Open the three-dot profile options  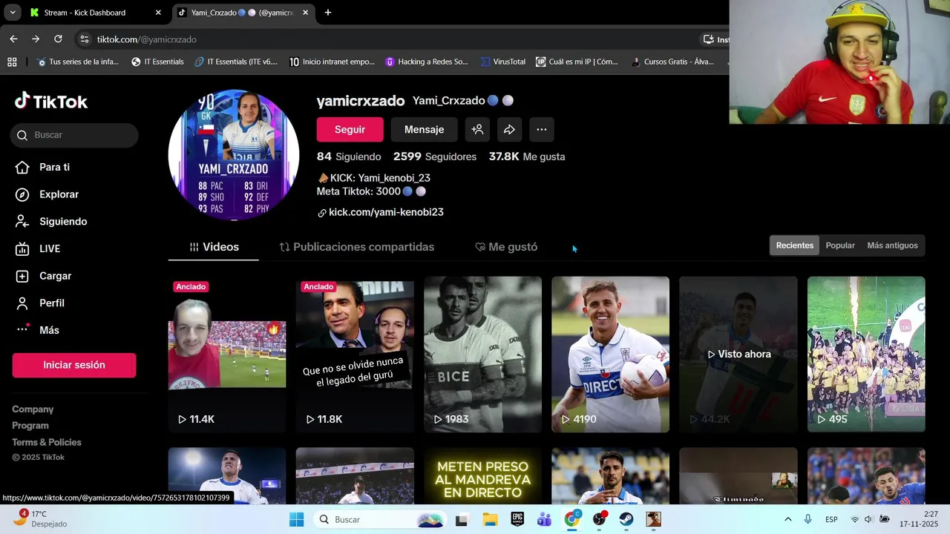coord(542,129)
